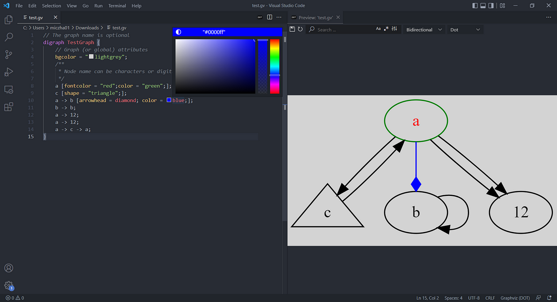Open the Source Control view
The width and height of the screenshot is (557, 302).
pyautogui.click(x=8, y=55)
